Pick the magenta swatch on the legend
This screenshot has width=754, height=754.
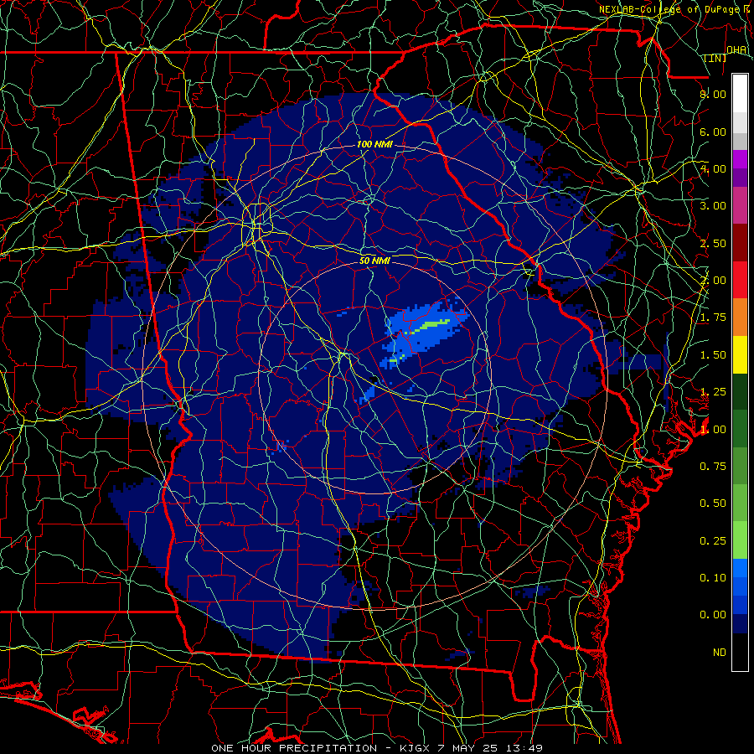click(x=740, y=159)
